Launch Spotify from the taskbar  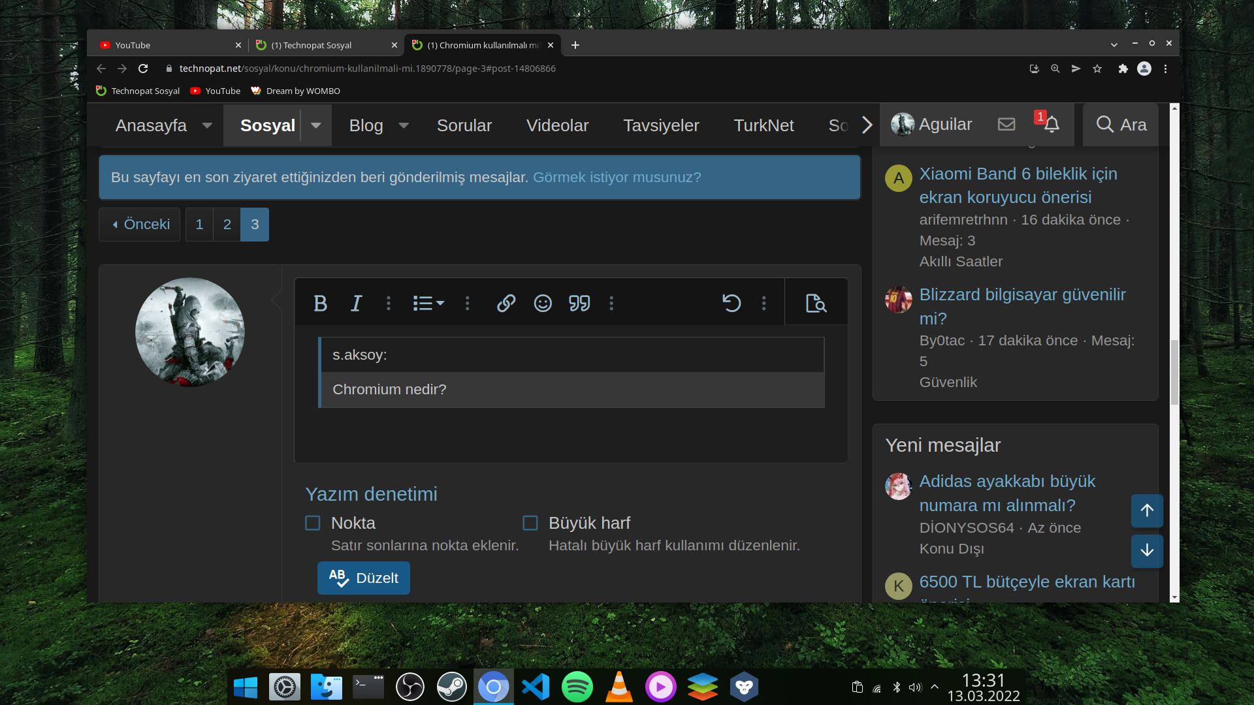click(577, 687)
